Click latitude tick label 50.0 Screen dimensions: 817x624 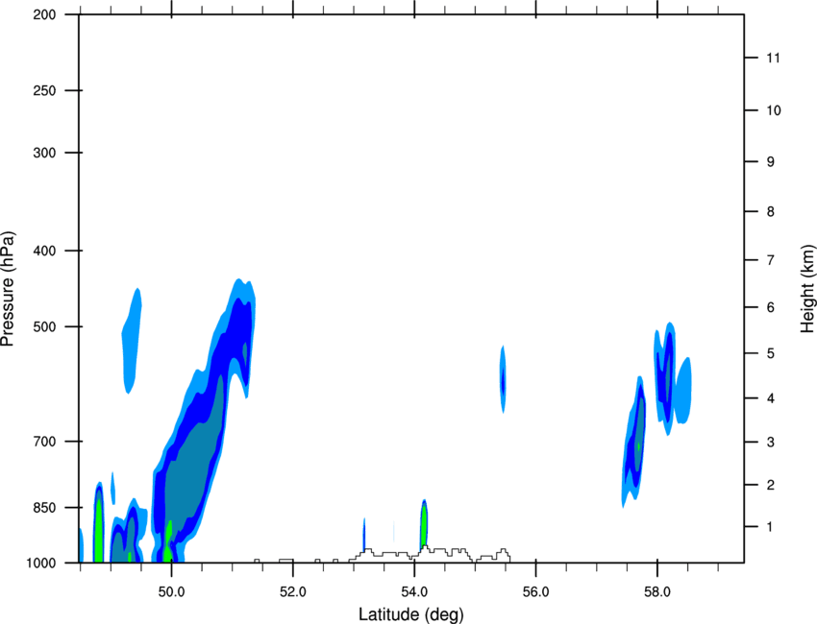171,591
